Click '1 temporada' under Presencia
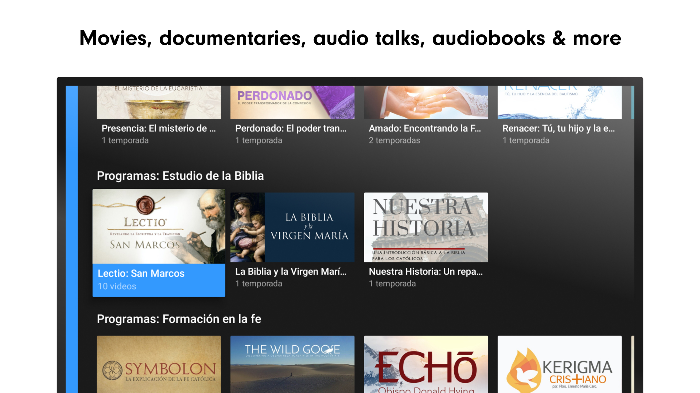 click(x=125, y=140)
